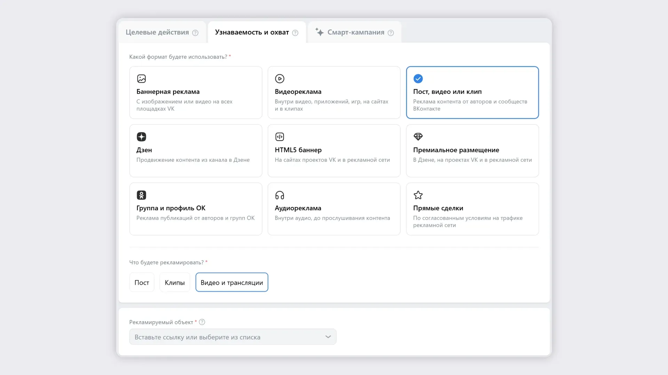This screenshot has width=668, height=375.
Task: Click the OK logo on Группа и профиль ОК
Action: click(x=141, y=195)
